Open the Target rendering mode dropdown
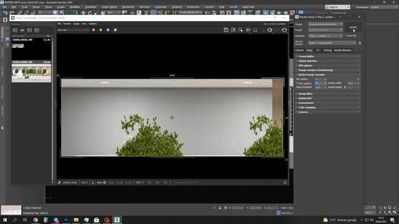Image resolution: width=399 pixels, height=224 pixels. click(325, 24)
